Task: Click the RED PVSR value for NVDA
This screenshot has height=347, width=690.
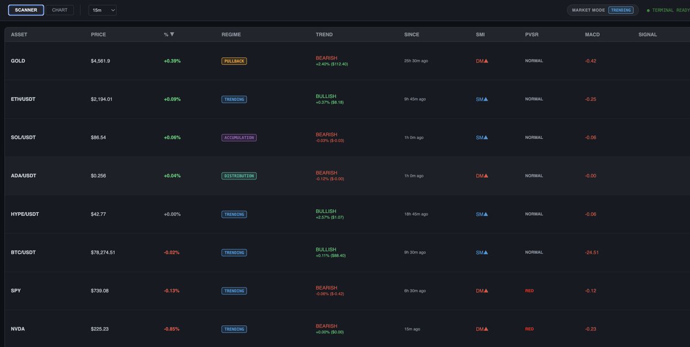Action: [529, 329]
